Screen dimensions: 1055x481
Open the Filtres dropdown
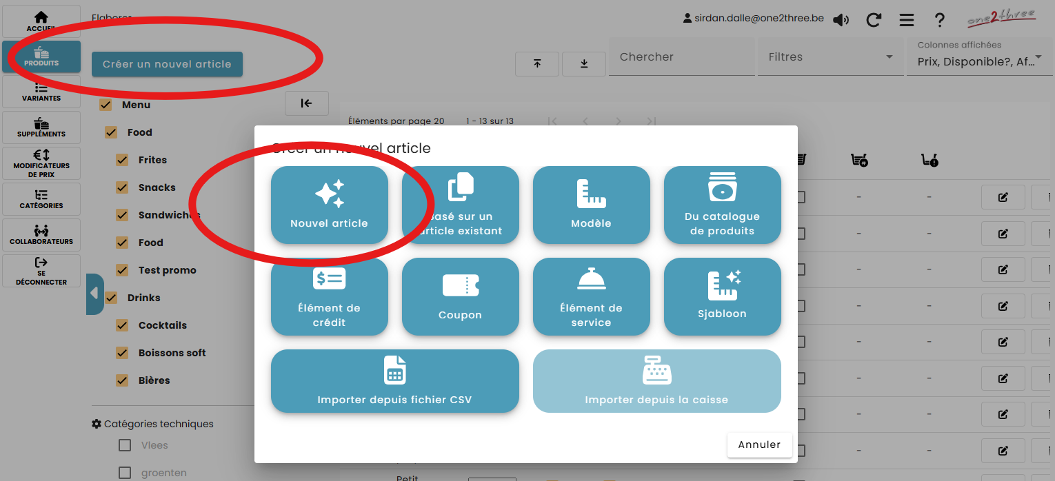830,57
